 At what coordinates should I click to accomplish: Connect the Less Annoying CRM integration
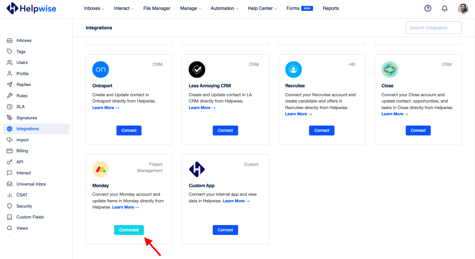pos(225,130)
